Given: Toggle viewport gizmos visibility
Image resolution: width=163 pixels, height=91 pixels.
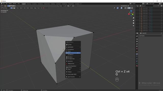Looking at the screenshot, I should (x=118, y=8).
